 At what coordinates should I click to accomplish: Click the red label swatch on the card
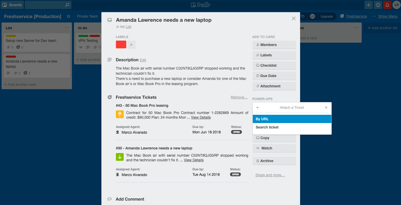tap(121, 44)
